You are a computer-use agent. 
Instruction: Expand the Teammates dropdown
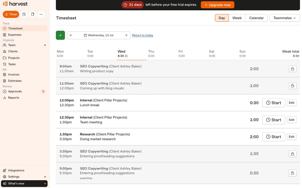[285, 18]
